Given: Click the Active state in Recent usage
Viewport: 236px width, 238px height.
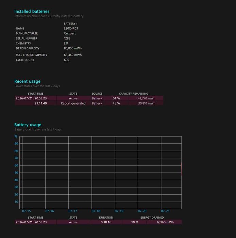Looking at the screenshot, I should pyautogui.click(x=73, y=98).
